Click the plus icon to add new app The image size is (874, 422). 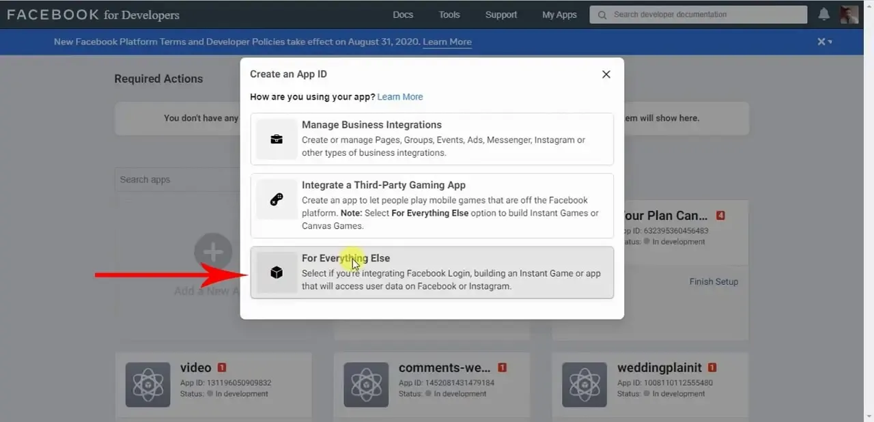point(213,252)
